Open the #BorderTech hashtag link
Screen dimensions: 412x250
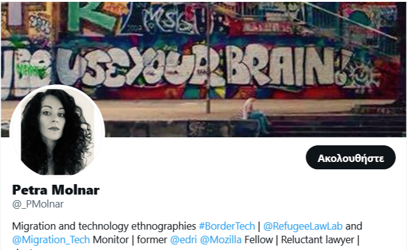click(x=227, y=226)
